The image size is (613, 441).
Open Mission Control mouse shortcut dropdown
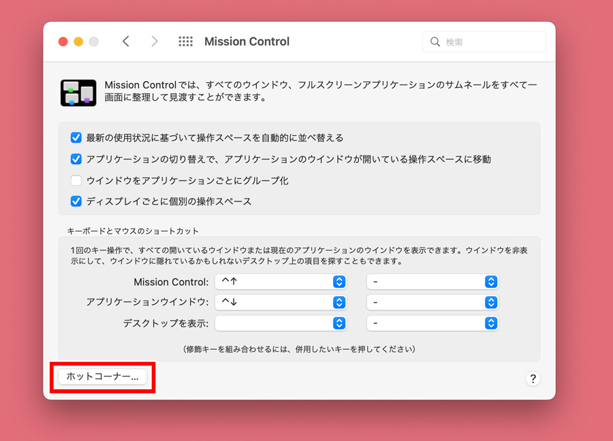pyautogui.click(x=433, y=282)
